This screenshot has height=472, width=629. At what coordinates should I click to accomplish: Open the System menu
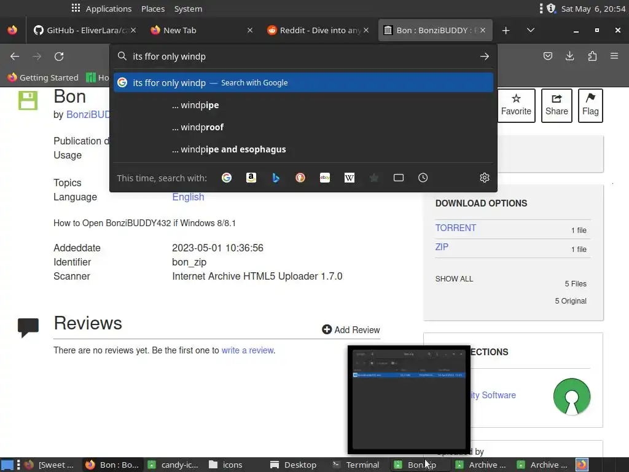click(x=188, y=9)
